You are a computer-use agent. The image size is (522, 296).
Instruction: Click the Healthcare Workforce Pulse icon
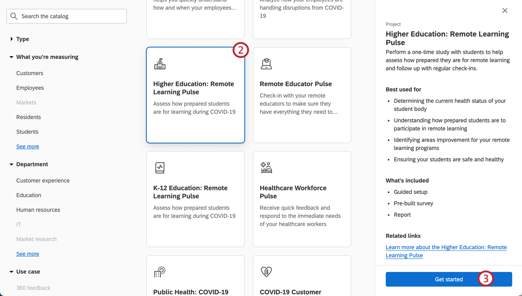pos(267,168)
